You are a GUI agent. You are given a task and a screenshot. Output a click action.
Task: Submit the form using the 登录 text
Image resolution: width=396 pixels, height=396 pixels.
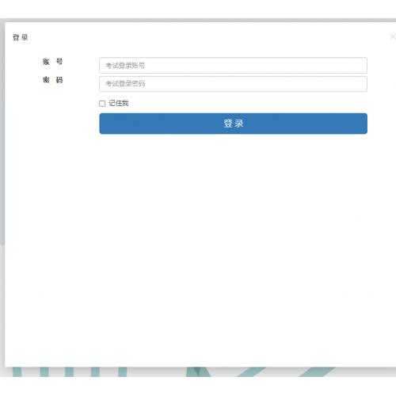(234, 124)
